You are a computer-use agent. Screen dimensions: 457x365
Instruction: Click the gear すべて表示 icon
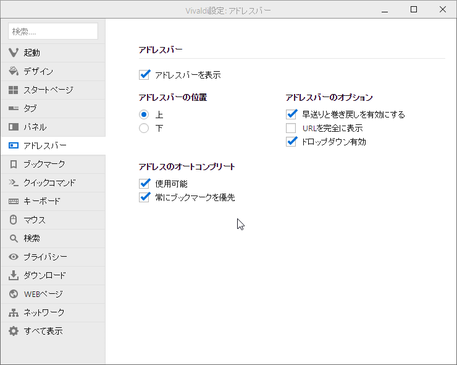[x=14, y=331]
